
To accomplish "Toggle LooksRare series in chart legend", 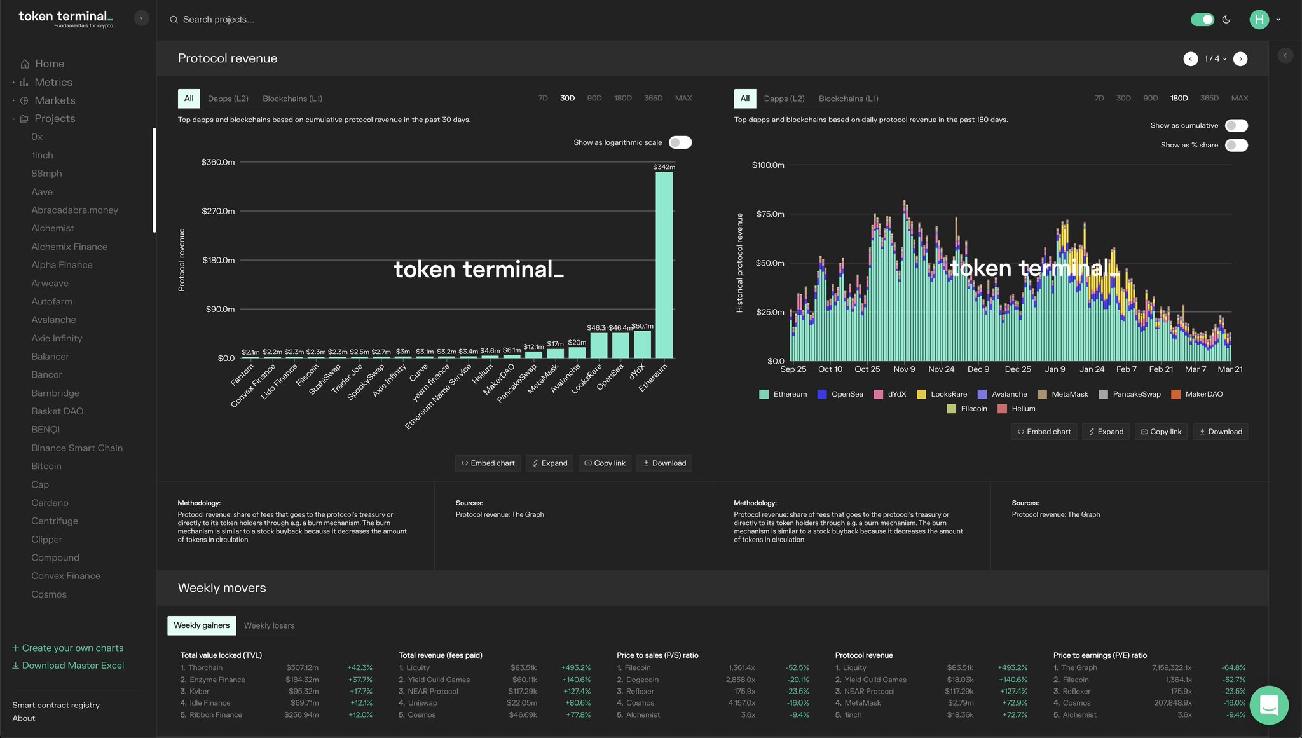I will click(942, 394).
